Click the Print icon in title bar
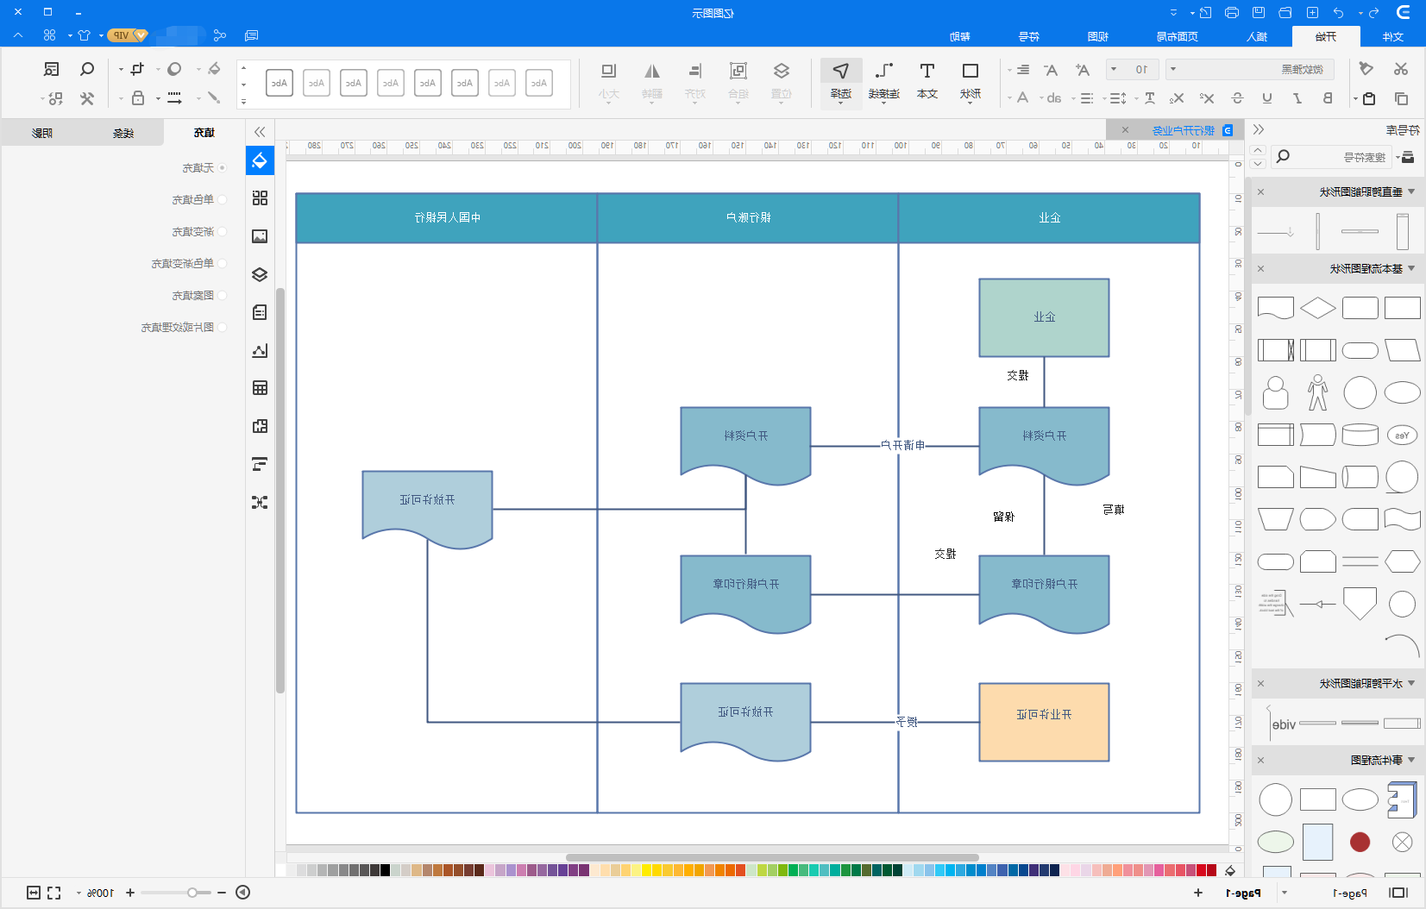The height and width of the screenshot is (909, 1426). pos(1232,12)
